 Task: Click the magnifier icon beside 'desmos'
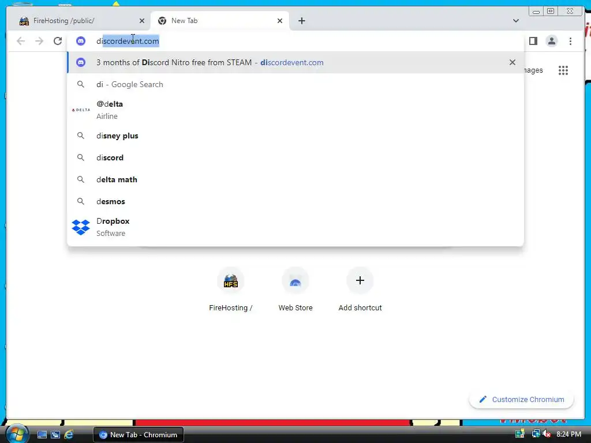(x=81, y=201)
